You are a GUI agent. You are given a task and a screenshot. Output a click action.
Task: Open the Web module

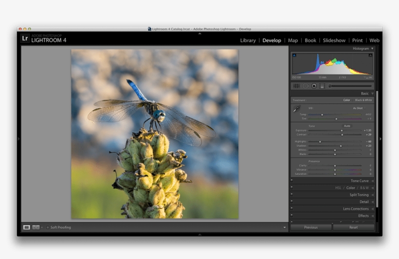click(x=374, y=40)
